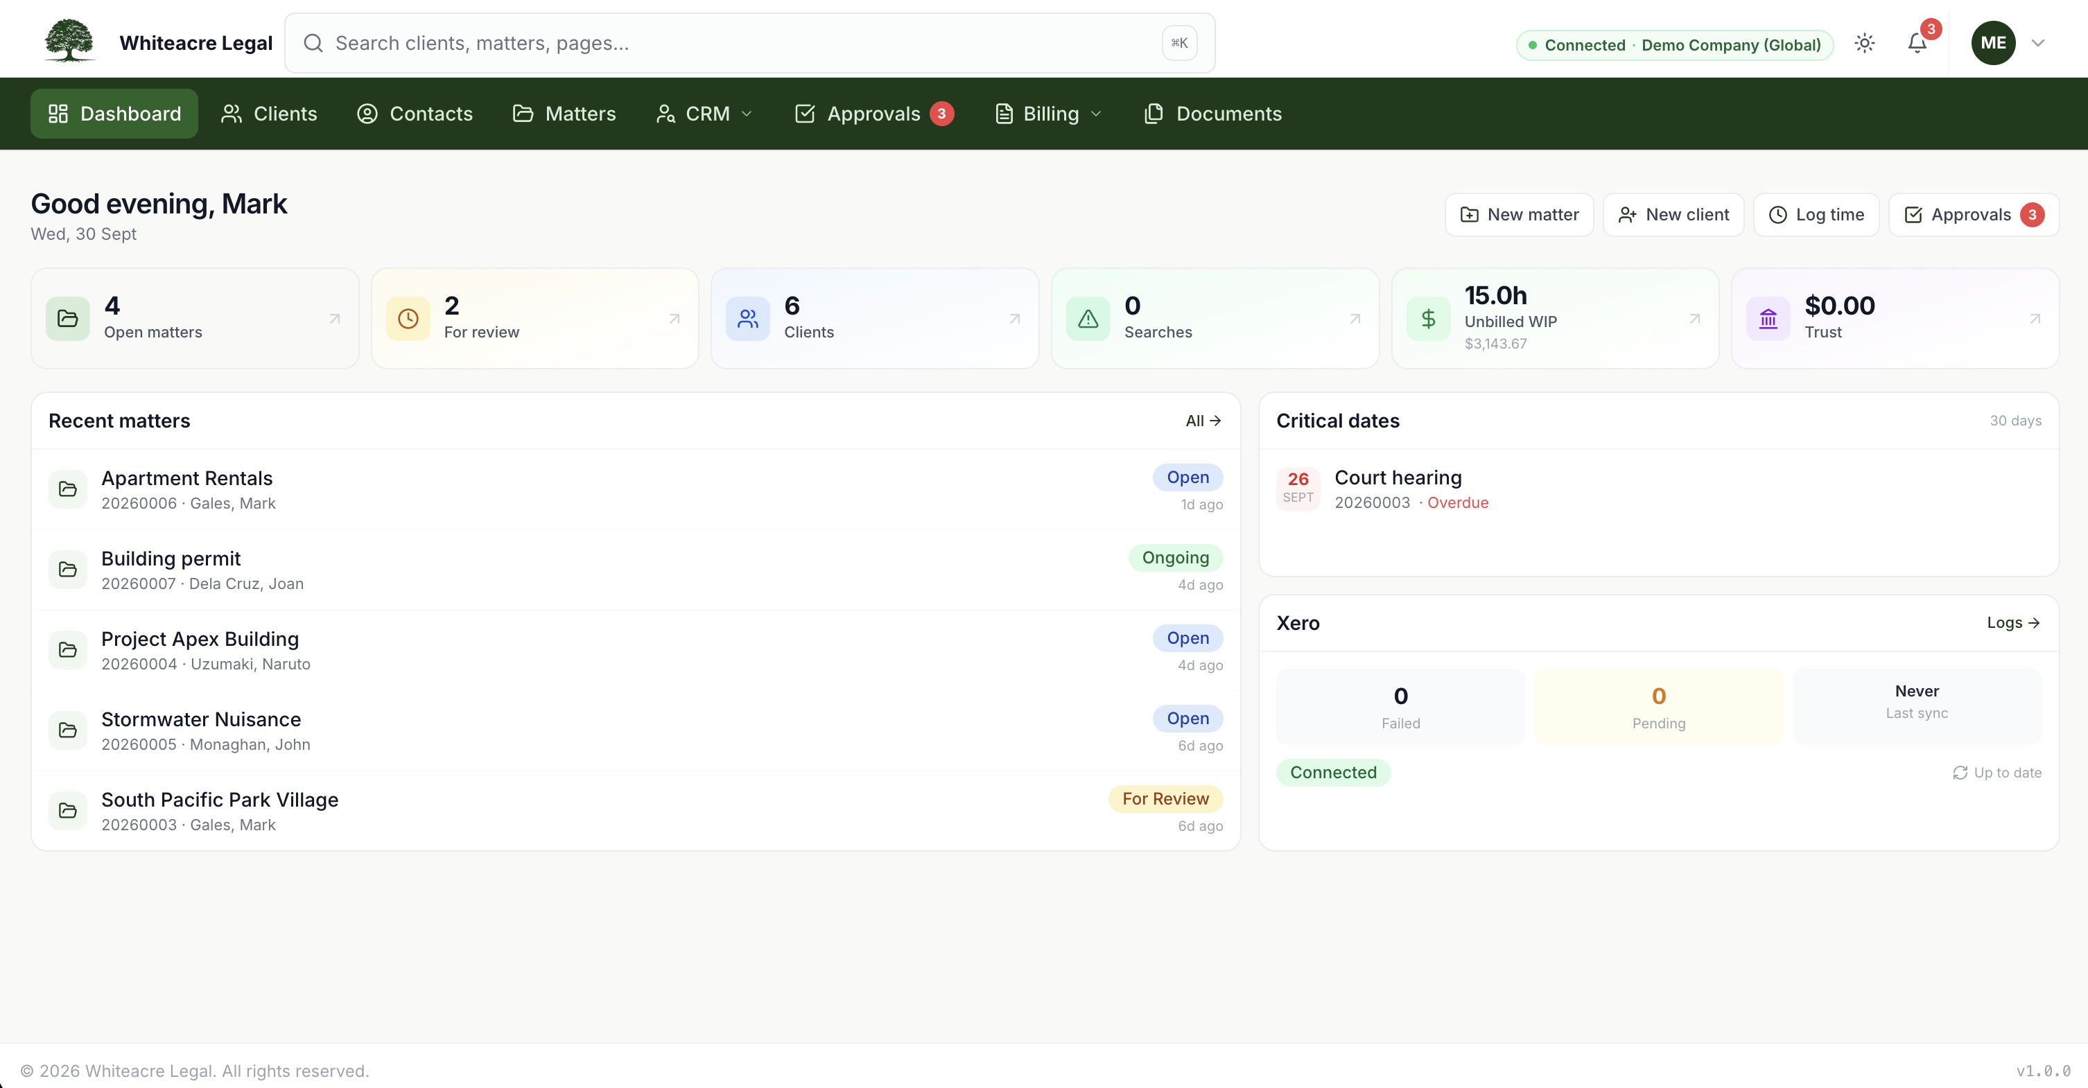Click the Clients people icon in stats
Screen dimensions: 2088x1088
tap(747, 318)
